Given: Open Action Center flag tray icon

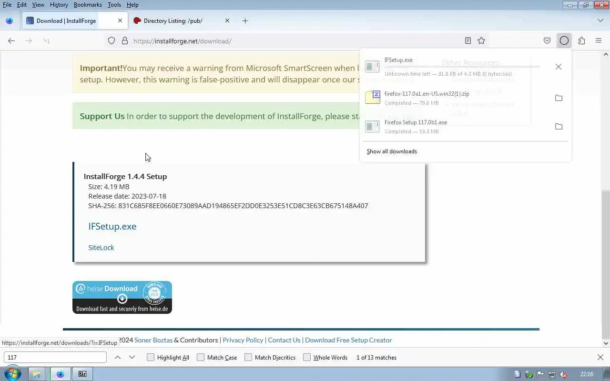Looking at the screenshot, I should tap(540, 374).
